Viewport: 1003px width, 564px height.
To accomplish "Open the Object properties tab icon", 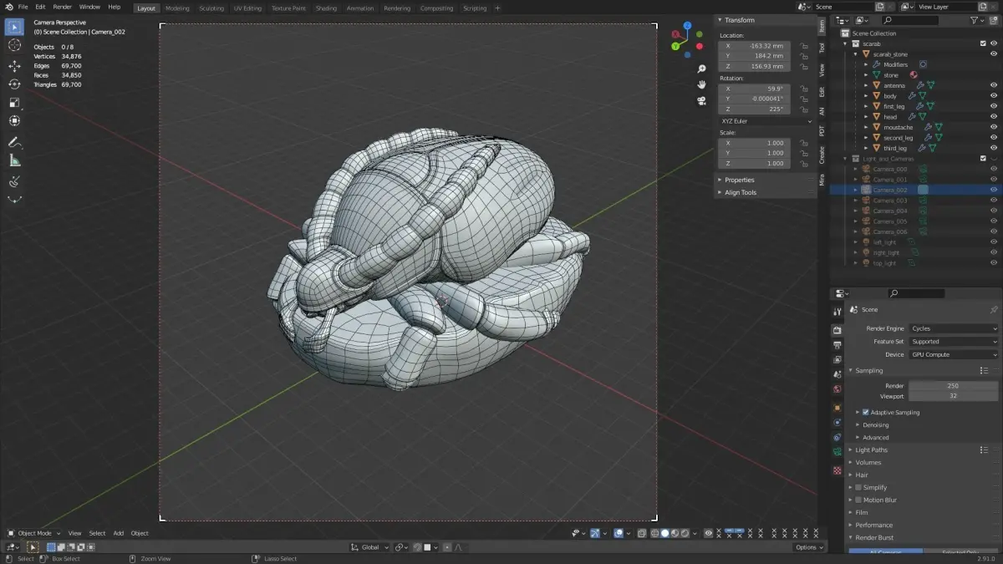I will pos(838,408).
